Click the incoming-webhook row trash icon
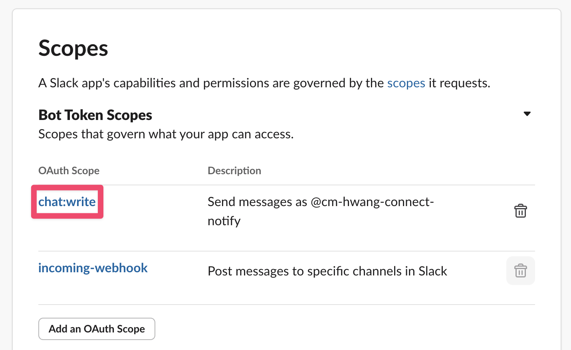Image resolution: width=571 pixels, height=350 pixels. 520,271
